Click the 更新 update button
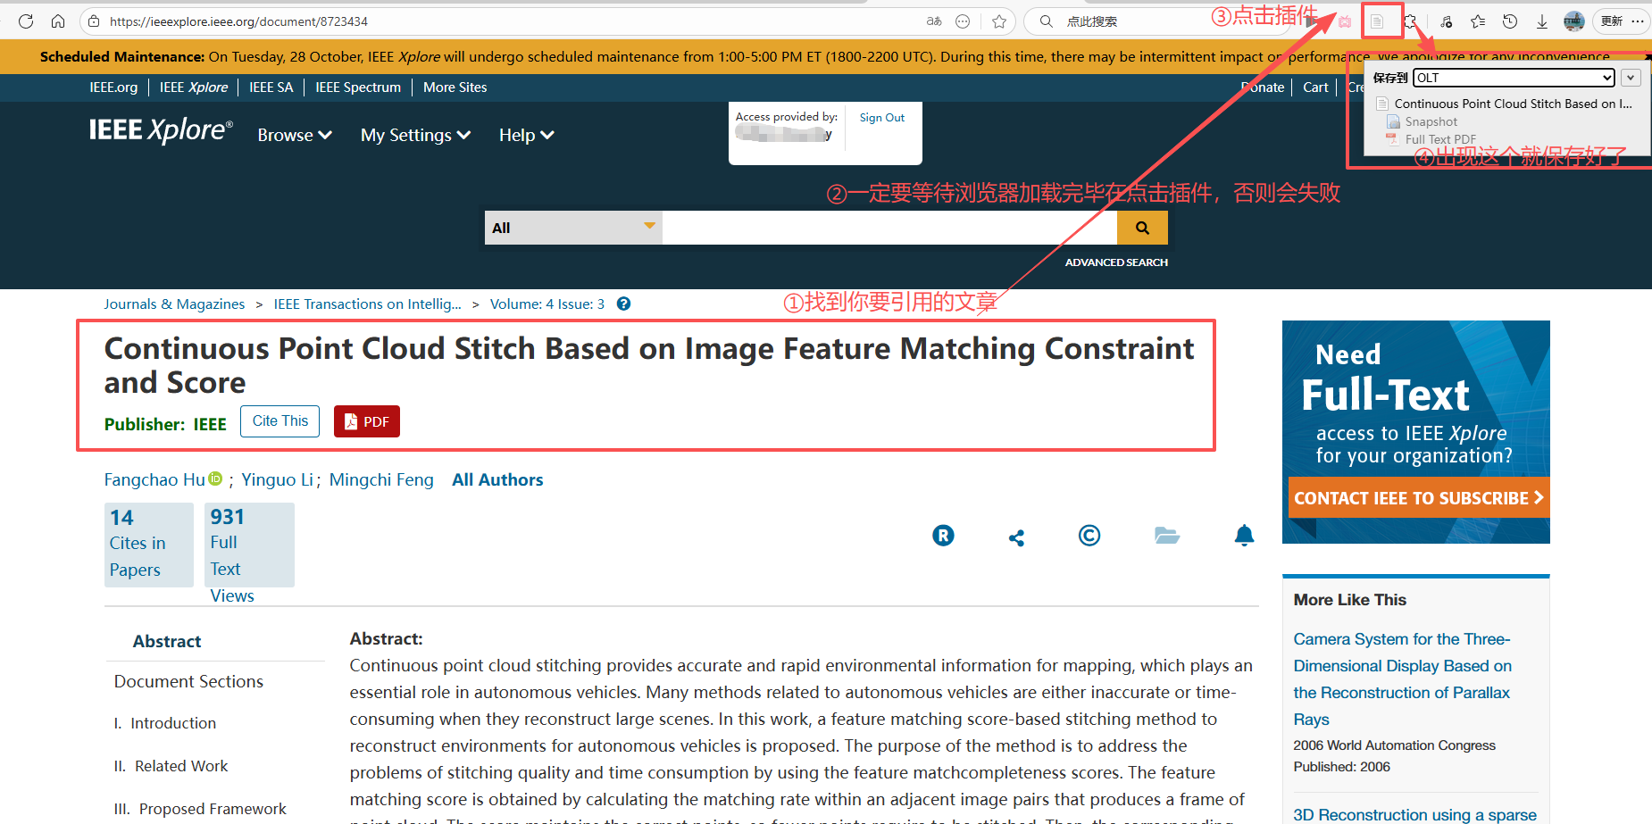Viewport: 1652px width, 824px height. (1612, 21)
